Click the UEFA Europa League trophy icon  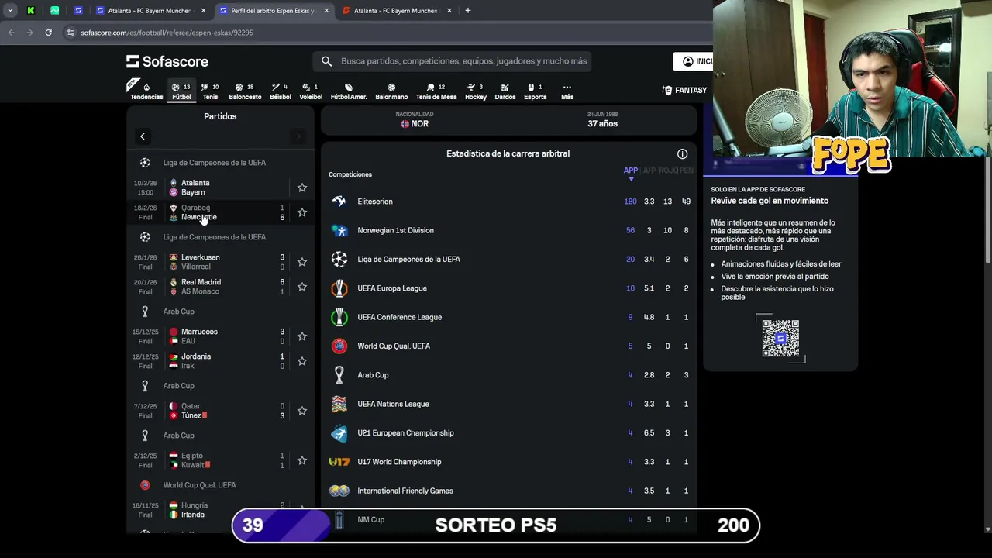pos(339,288)
